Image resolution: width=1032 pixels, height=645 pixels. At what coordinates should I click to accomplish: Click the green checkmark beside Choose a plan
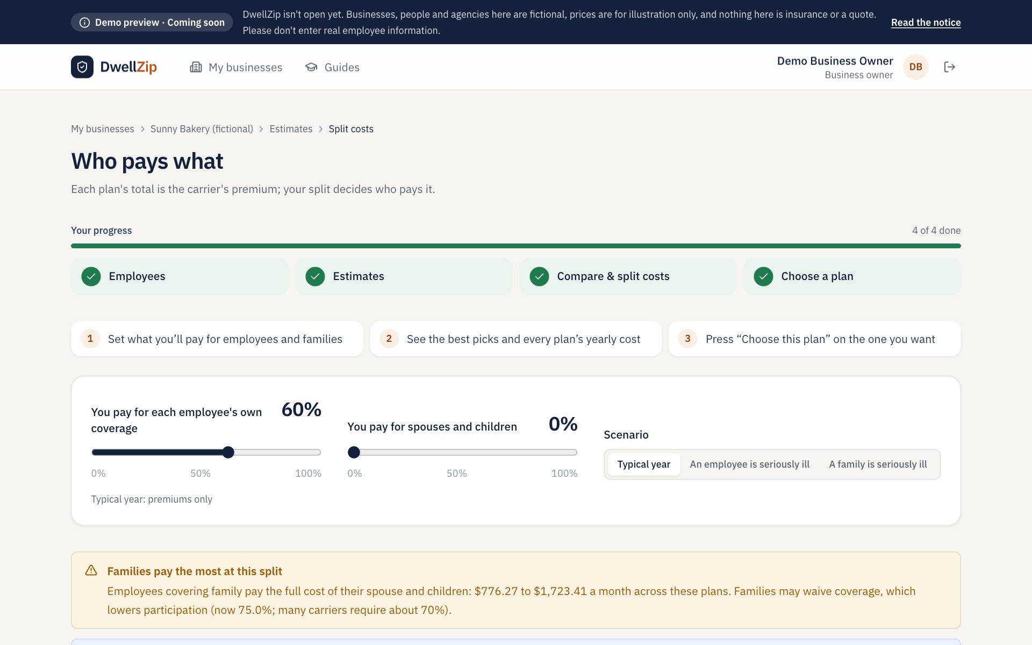pyautogui.click(x=763, y=276)
